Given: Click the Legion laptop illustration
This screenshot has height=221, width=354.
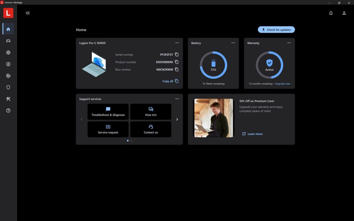Looking at the screenshot, I should click(94, 64).
